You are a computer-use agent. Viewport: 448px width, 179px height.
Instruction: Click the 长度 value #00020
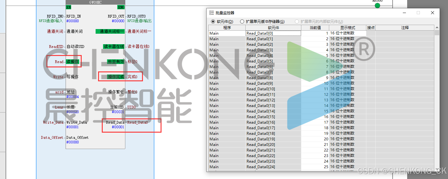72,112
